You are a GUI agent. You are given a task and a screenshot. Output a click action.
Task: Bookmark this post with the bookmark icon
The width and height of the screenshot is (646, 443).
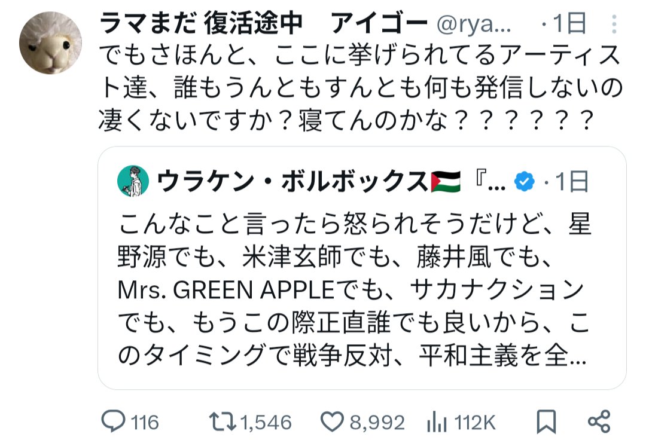pos(546,422)
